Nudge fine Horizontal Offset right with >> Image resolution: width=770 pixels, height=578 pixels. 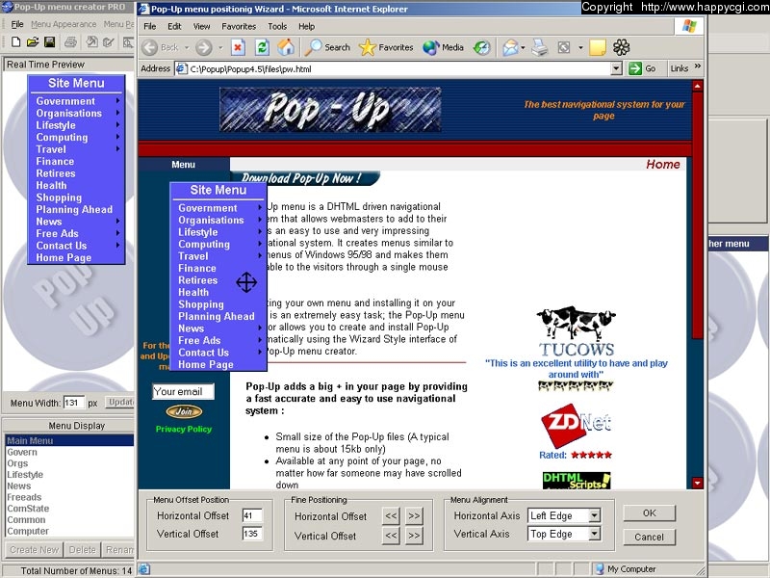pyautogui.click(x=414, y=516)
